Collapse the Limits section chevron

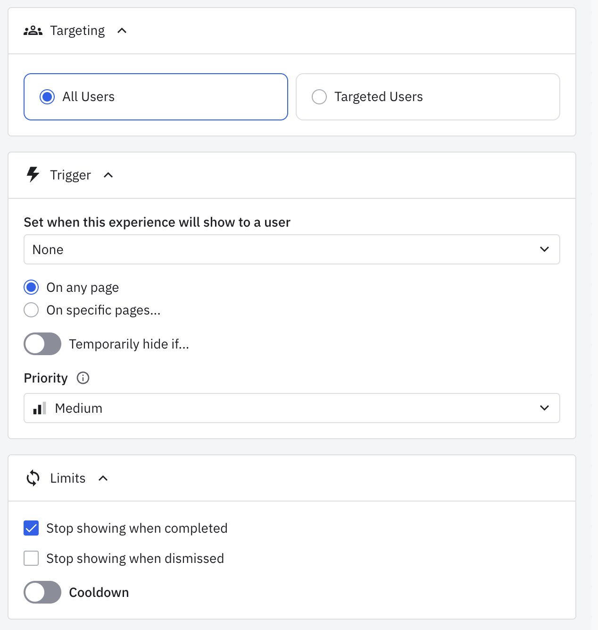click(x=103, y=478)
